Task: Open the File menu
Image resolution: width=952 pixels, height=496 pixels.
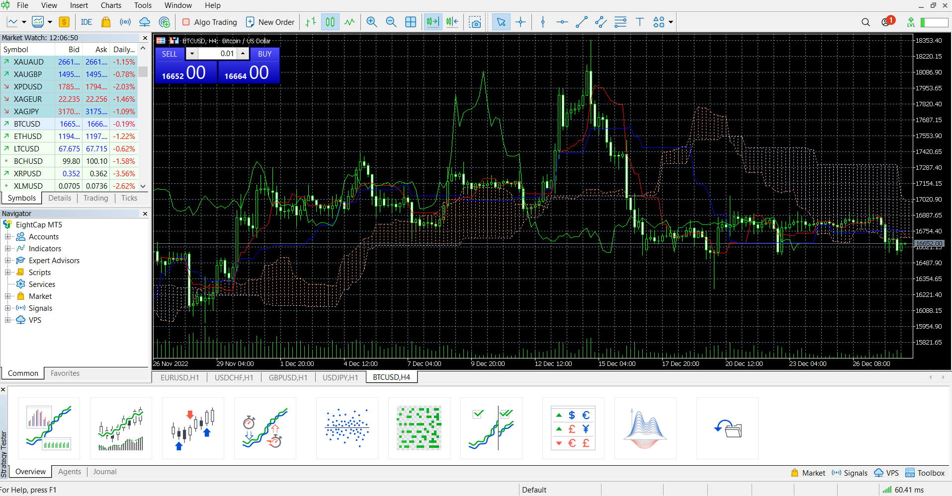Action: [22, 5]
